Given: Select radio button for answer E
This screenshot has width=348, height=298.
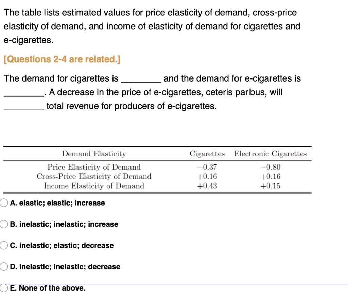Looking at the screenshot, I should coord(4,288).
